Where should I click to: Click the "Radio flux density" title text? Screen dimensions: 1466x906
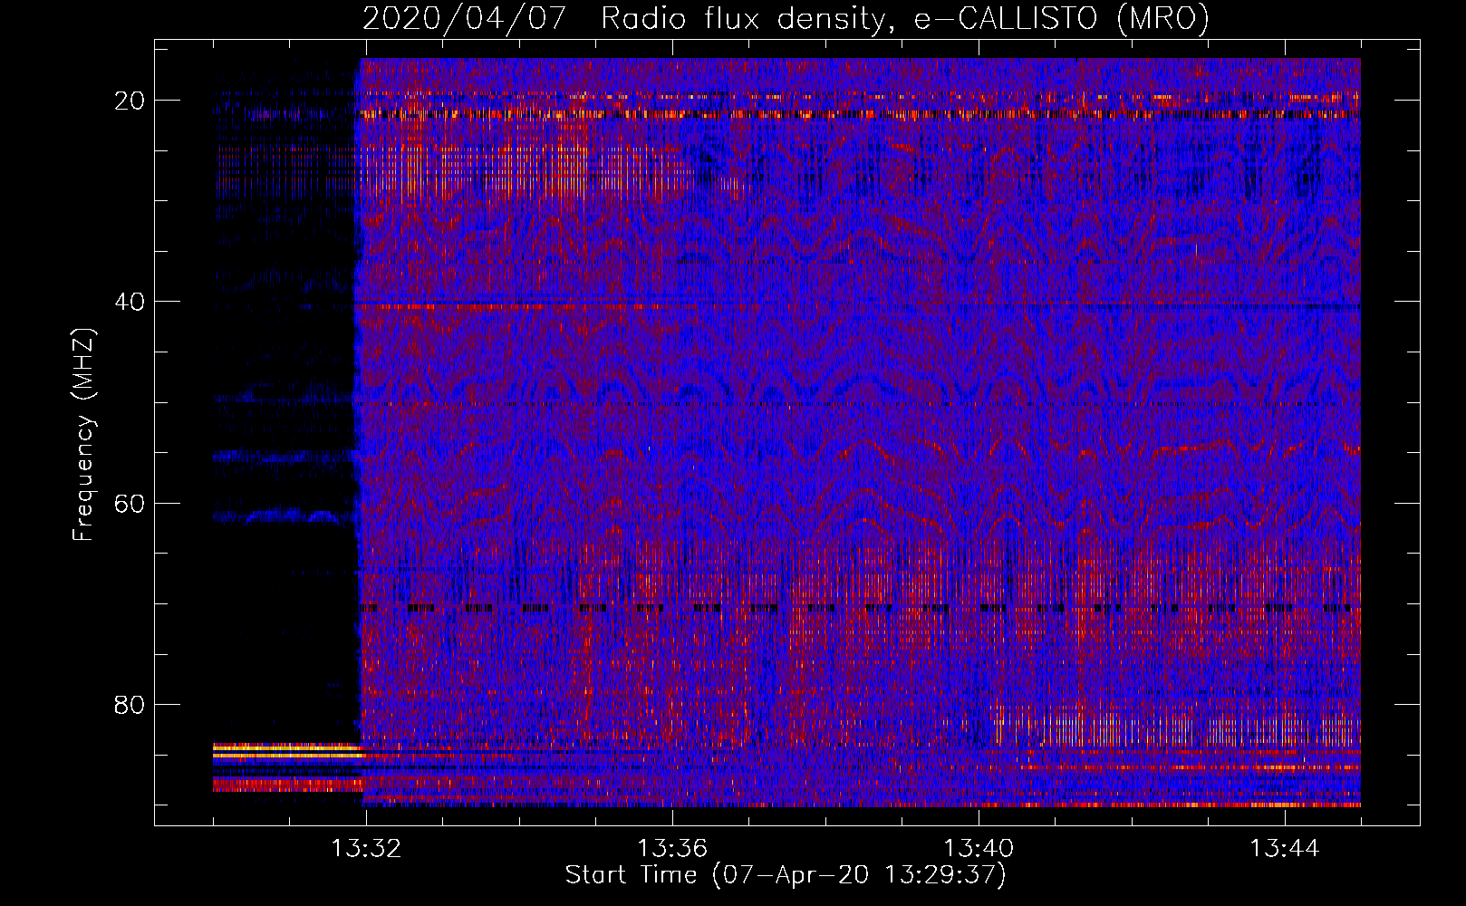click(744, 18)
